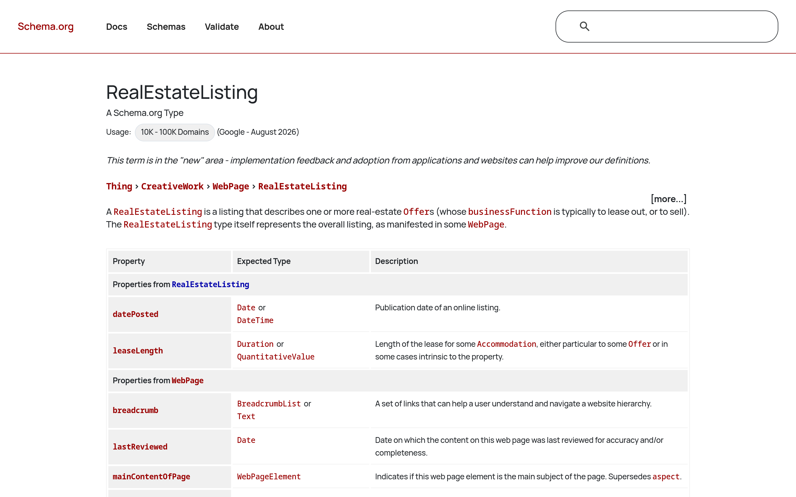Open the leaseLength property
Image resolution: width=796 pixels, height=497 pixels.
tap(138, 351)
